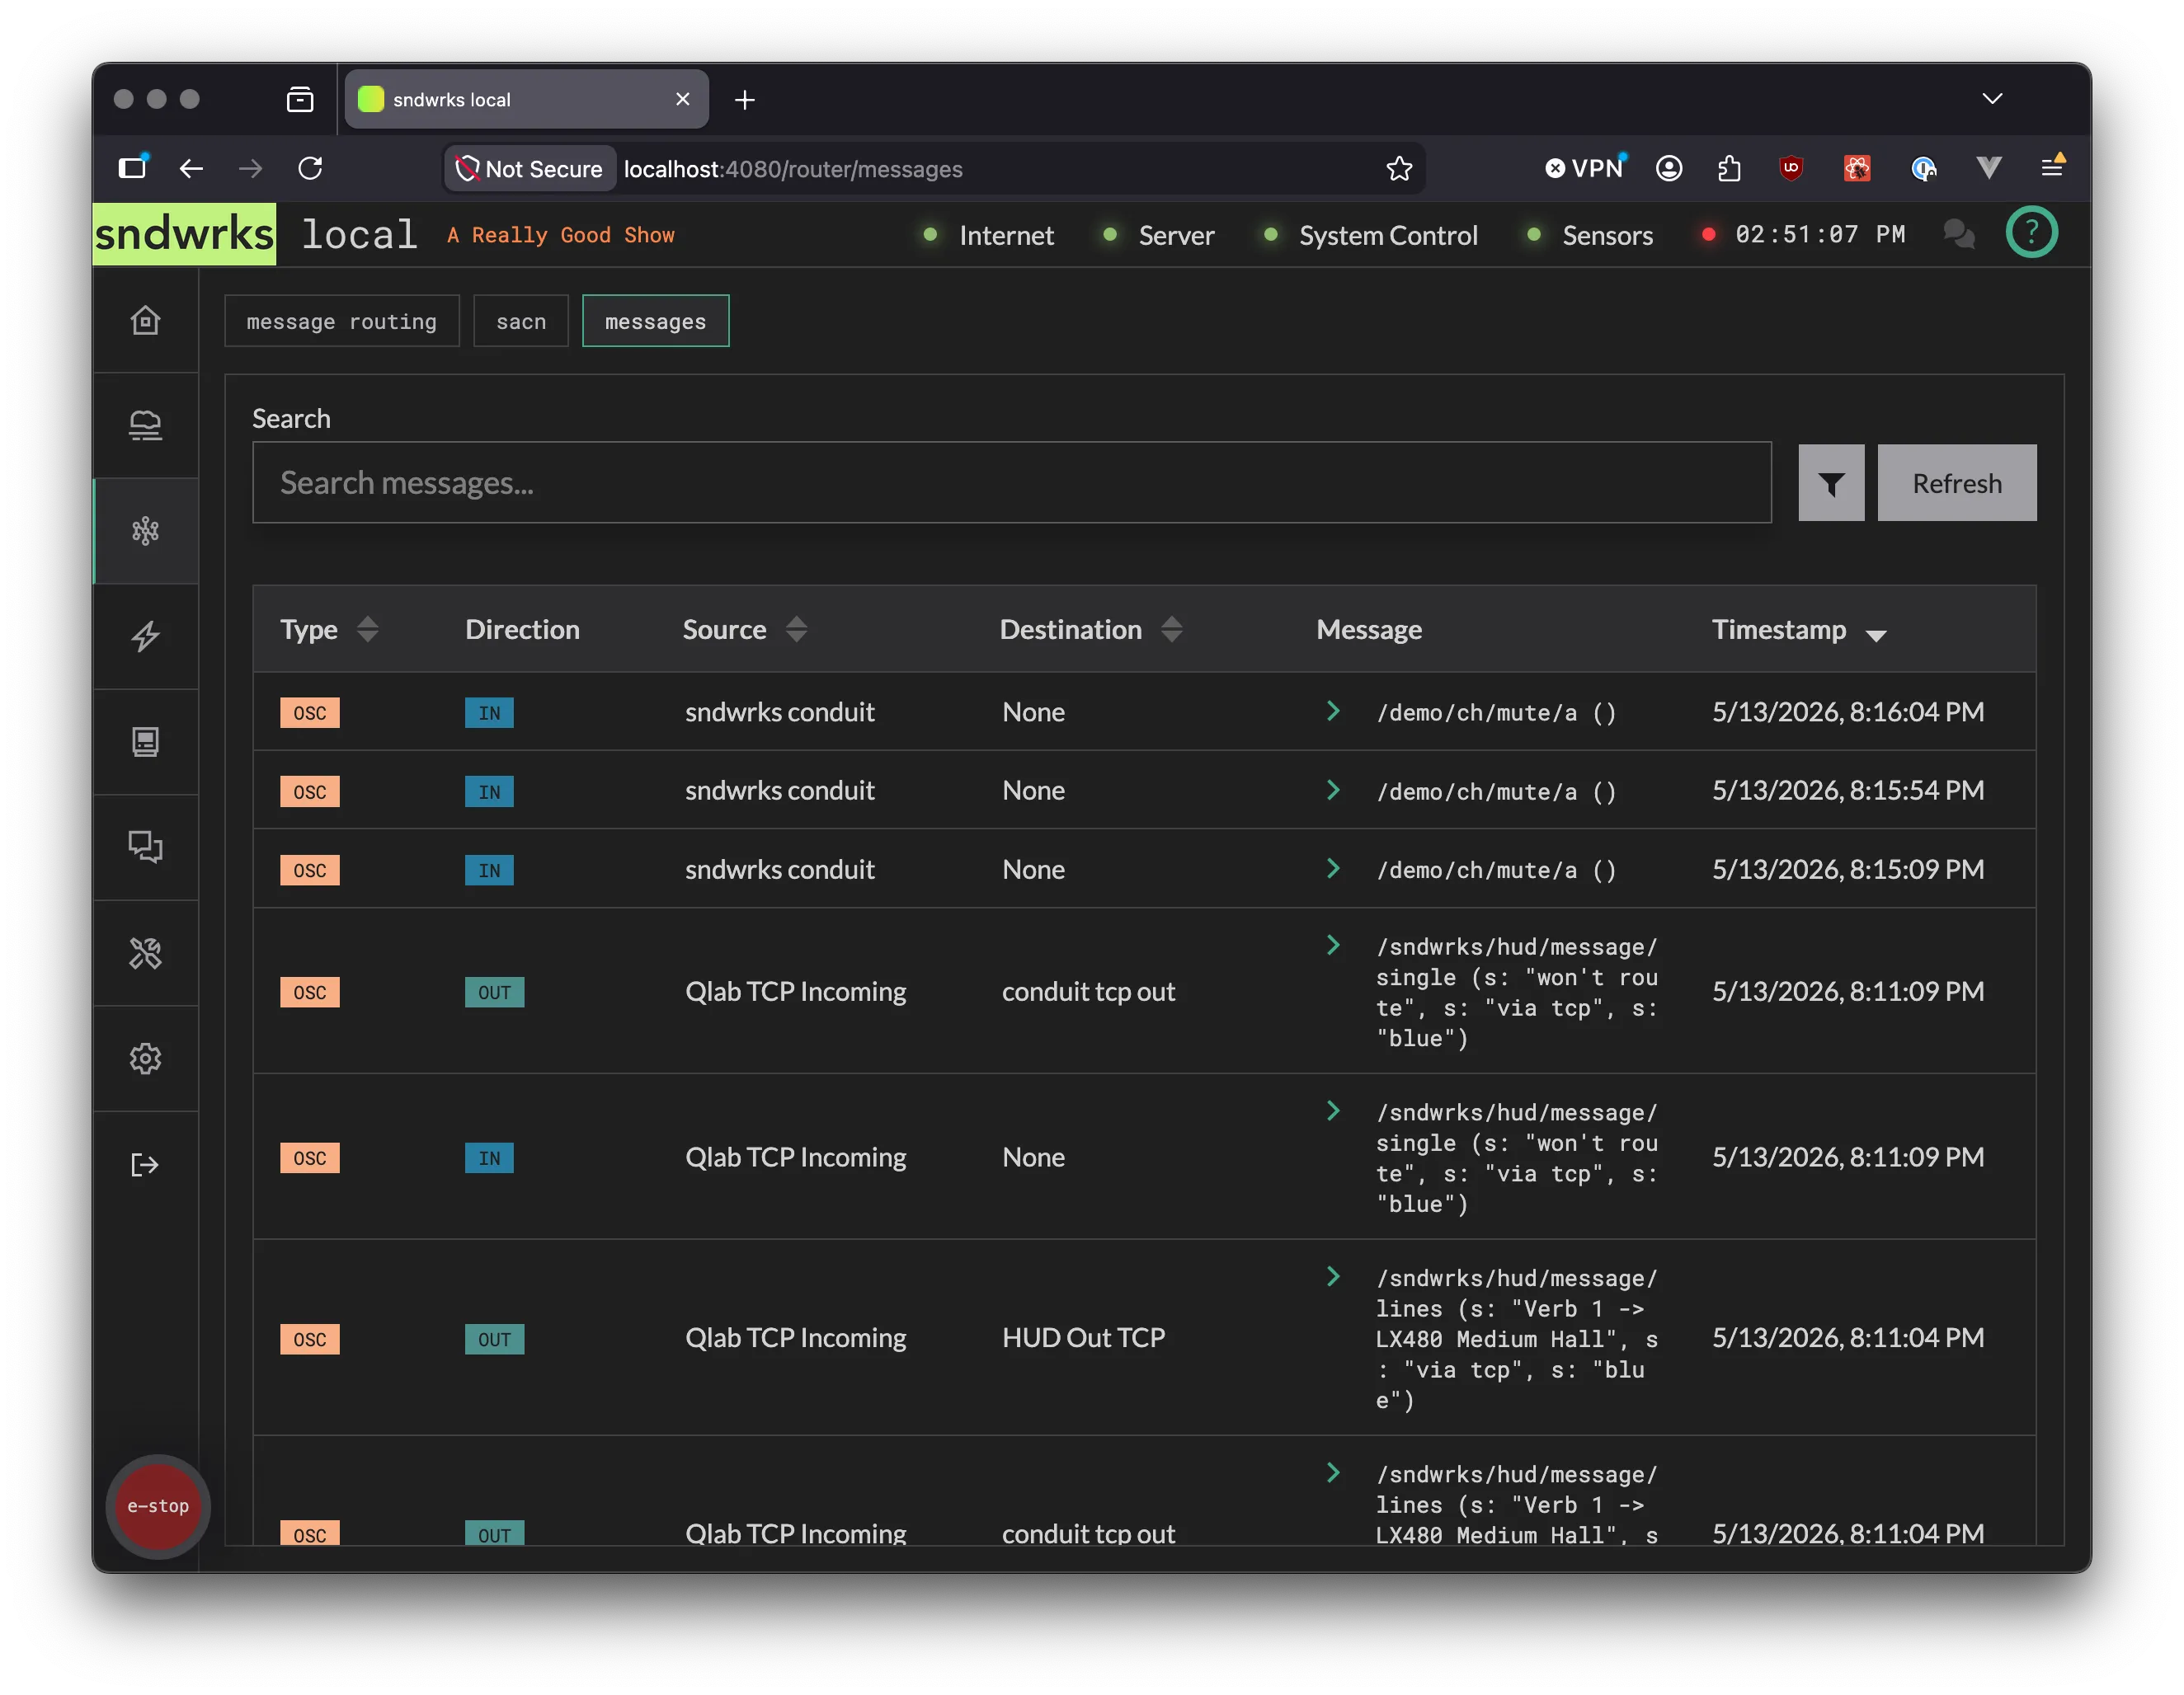Screen dimensions: 2184x1695
Task: Expand the HUD Out TCP message
Action: (1333, 1276)
